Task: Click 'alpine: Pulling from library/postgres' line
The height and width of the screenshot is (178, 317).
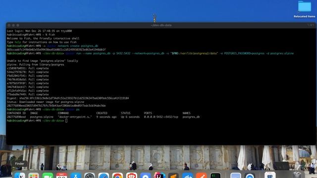Action: pos(35,65)
